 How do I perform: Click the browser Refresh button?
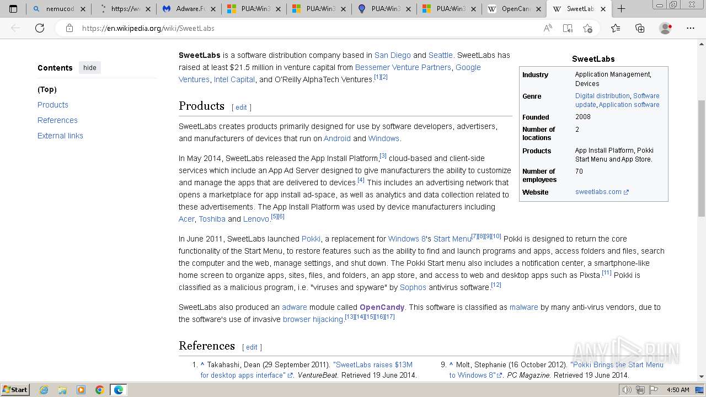(x=40, y=28)
